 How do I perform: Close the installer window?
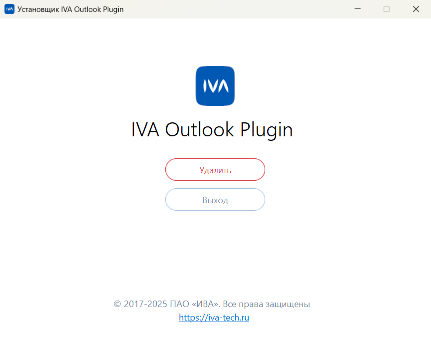[x=416, y=9]
